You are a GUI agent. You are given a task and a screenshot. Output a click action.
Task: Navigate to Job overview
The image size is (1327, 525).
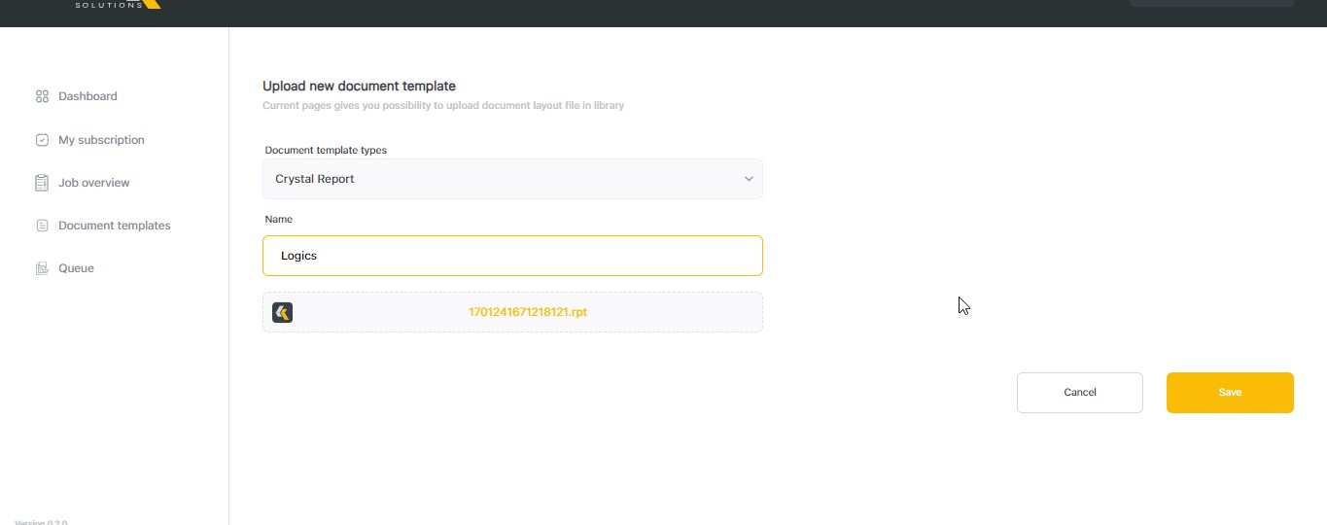(x=93, y=183)
